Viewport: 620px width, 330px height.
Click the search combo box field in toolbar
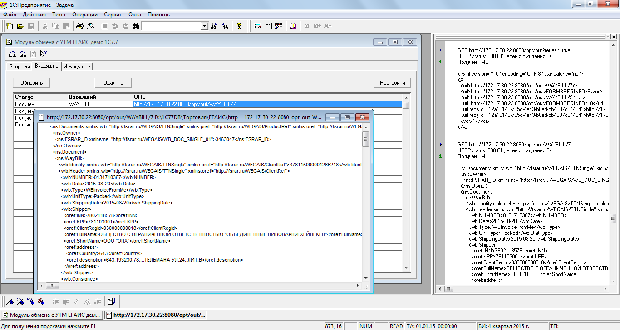pos(172,26)
